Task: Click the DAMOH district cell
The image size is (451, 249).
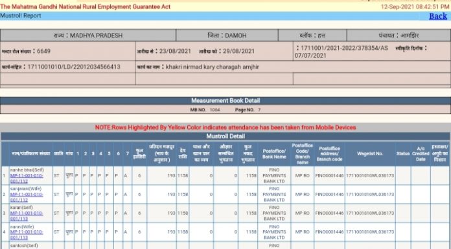Action: pos(227,36)
